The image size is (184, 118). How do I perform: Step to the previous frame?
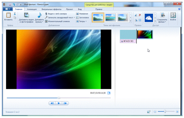coord(52,103)
